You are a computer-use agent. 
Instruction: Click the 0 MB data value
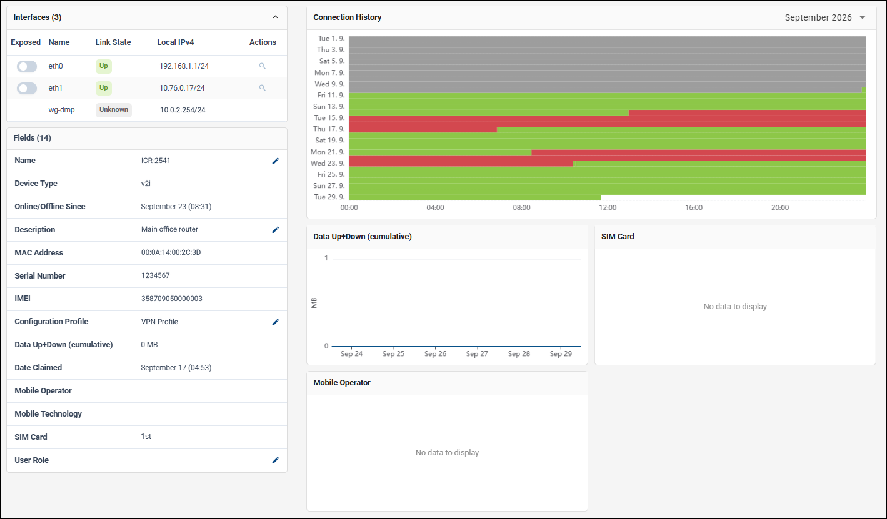coord(149,345)
